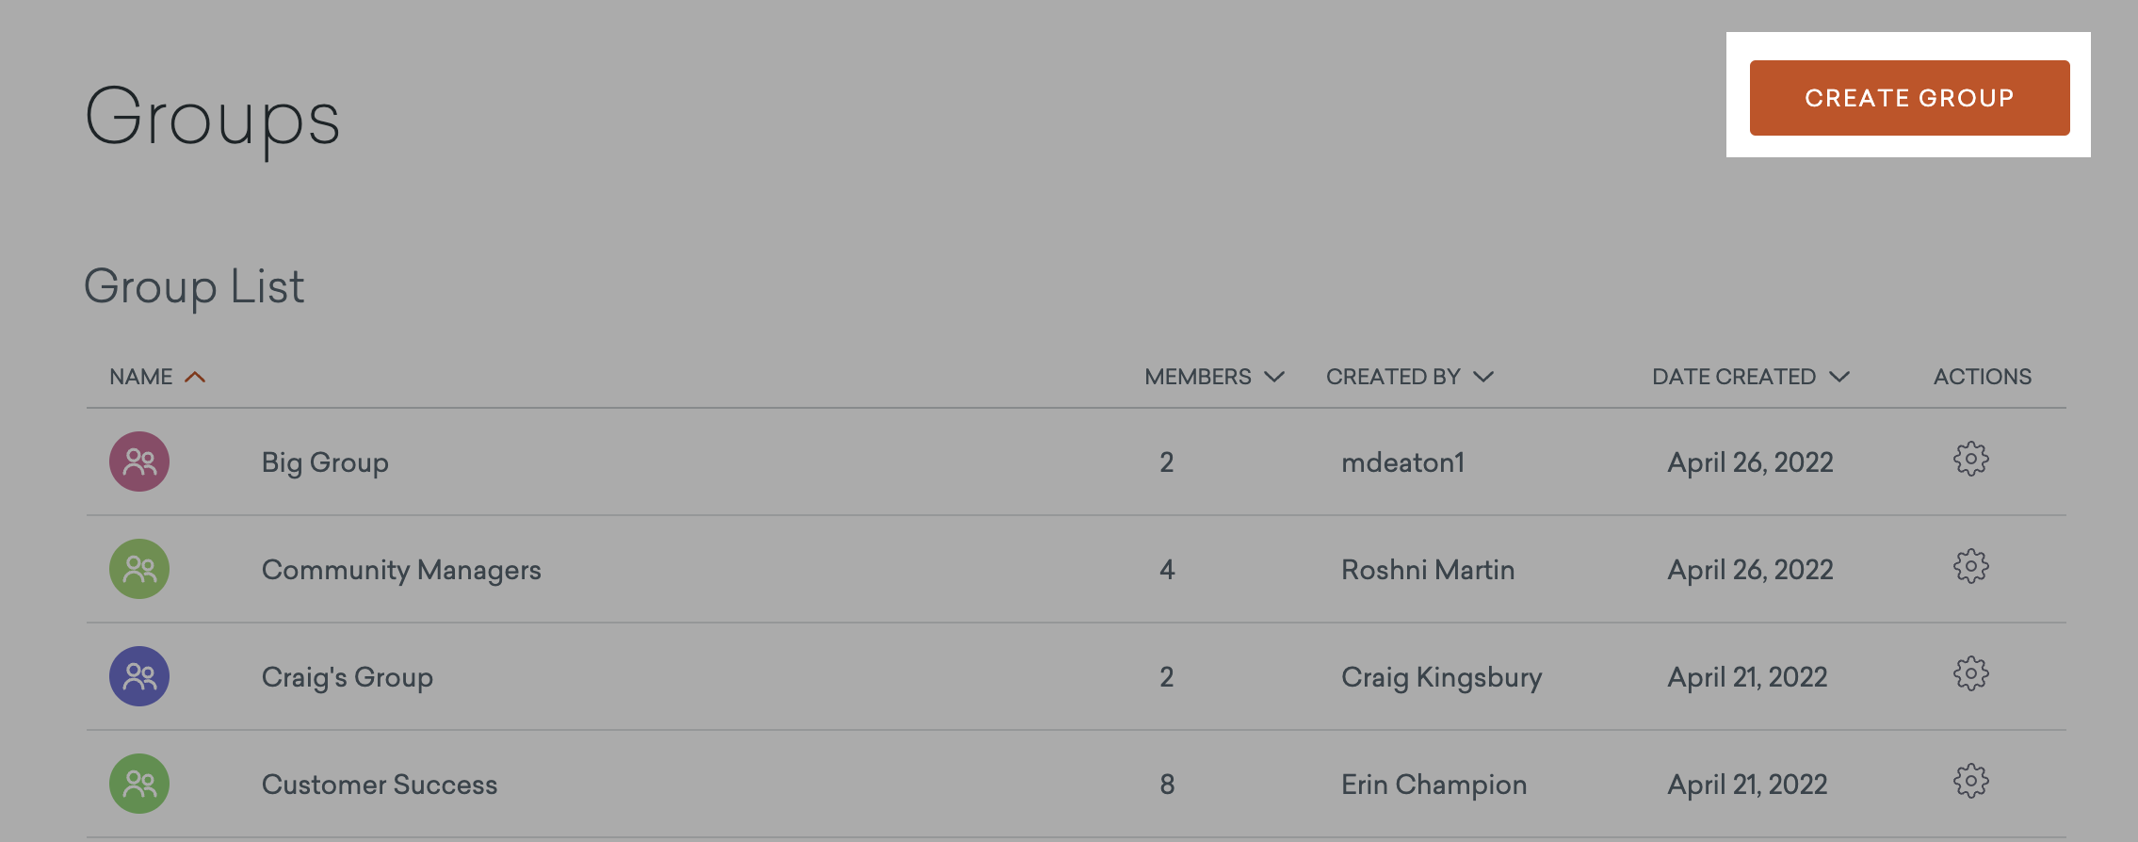This screenshot has width=2138, height=842.
Task: Open the Customer Success settings gear
Action: pos(1970,782)
